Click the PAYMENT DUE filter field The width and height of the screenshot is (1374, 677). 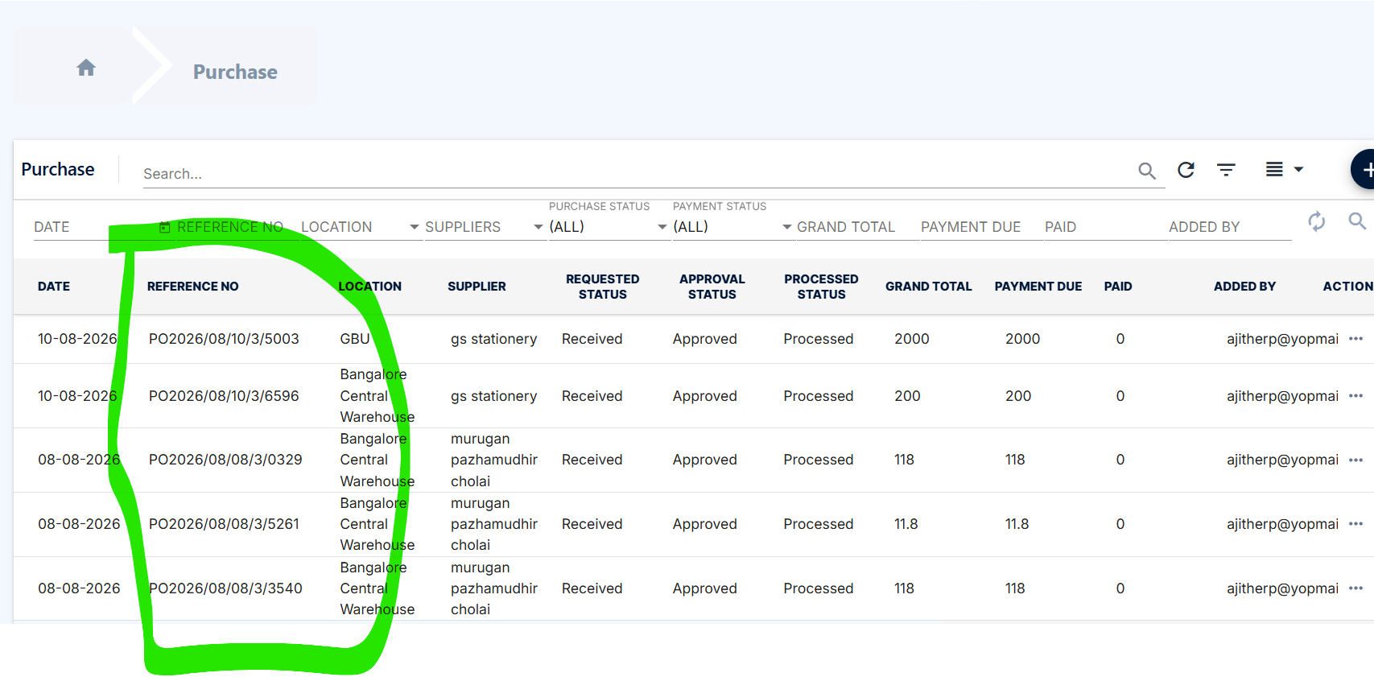[x=980, y=227]
